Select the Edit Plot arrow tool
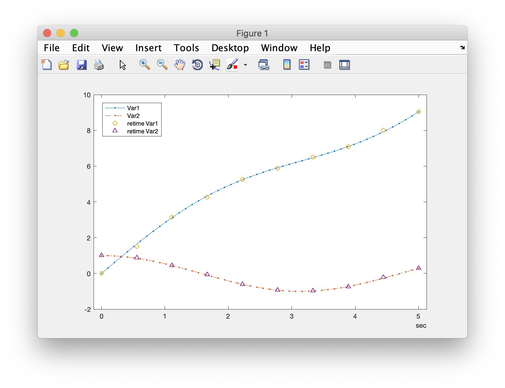The image size is (505, 388). 123,65
